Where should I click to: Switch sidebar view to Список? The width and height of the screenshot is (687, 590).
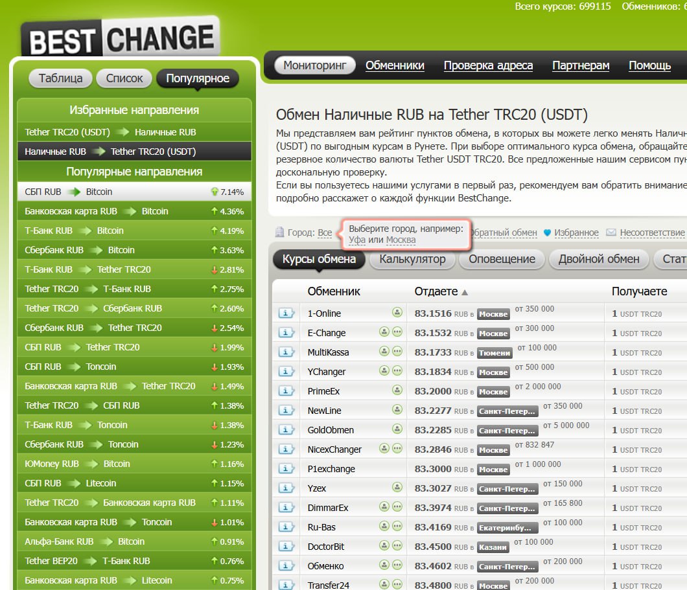(x=124, y=78)
